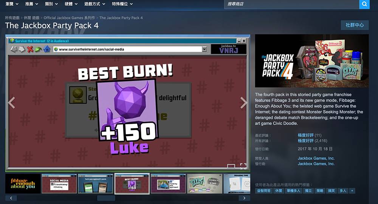Click recent reviews 極度好評 (11) link

click(x=310, y=135)
